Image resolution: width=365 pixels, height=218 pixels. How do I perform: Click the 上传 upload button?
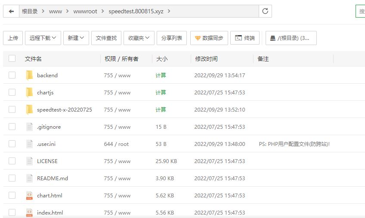pos(13,38)
